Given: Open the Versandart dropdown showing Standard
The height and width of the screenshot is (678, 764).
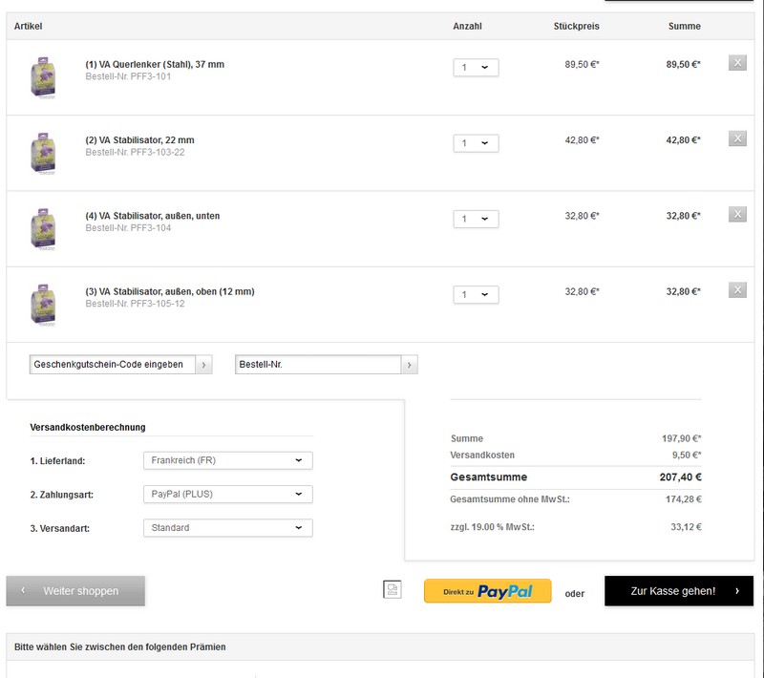Looking at the screenshot, I should tap(228, 527).
